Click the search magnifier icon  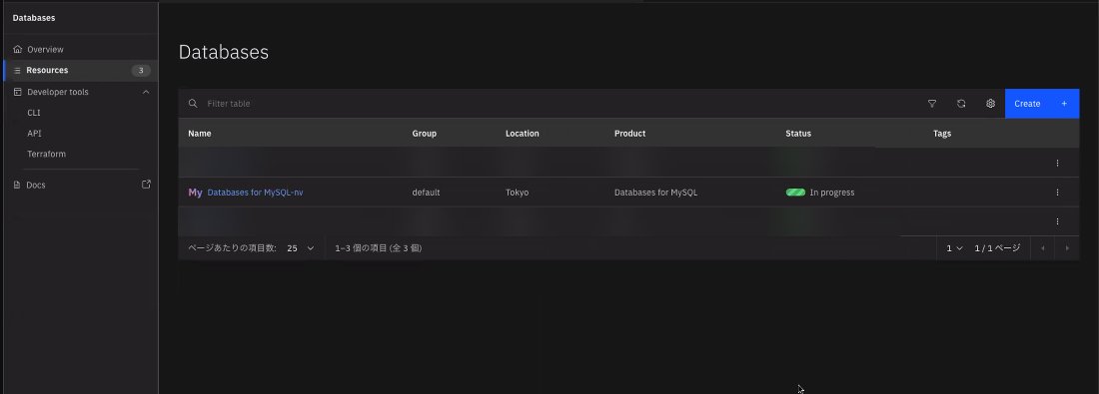193,104
